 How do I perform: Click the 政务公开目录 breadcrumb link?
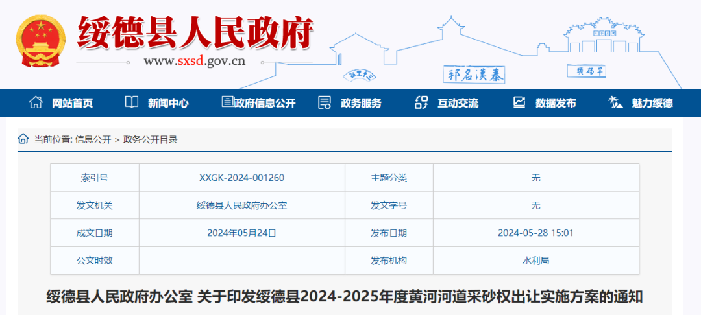point(151,139)
